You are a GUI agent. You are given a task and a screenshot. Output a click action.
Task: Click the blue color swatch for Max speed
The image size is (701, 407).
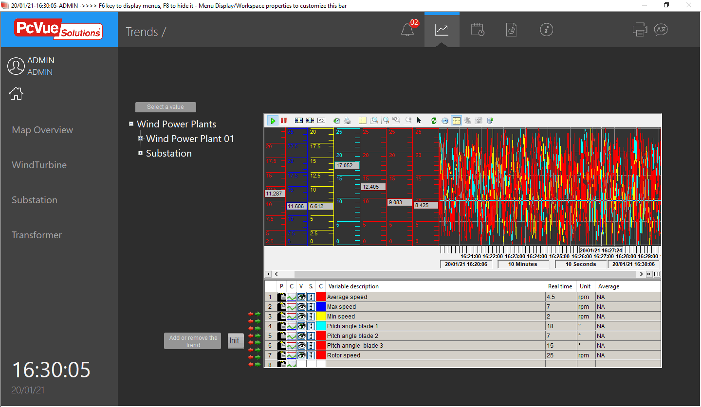321,307
